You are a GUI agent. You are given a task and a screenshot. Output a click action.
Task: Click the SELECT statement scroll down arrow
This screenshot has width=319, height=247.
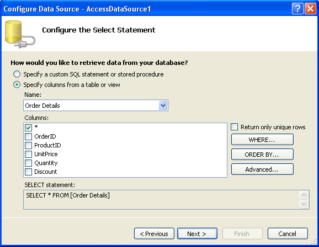point(304,204)
